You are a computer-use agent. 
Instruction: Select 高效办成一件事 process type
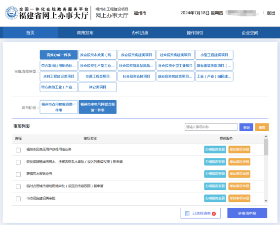pyautogui.click(x=59, y=55)
